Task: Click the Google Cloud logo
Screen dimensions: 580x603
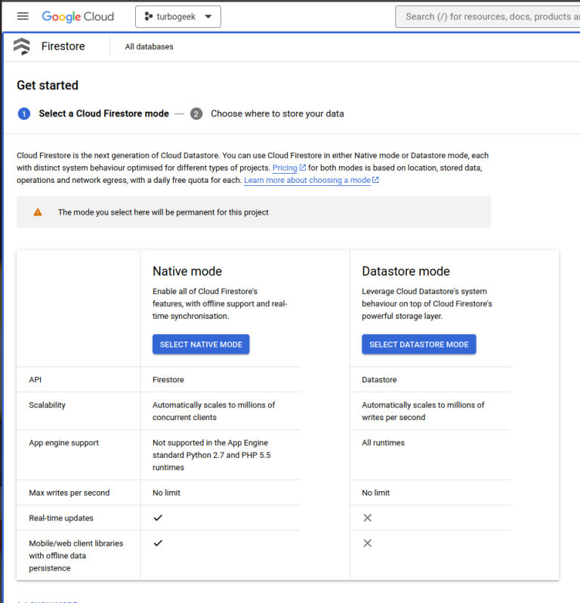Action: click(x=78, y=17)
